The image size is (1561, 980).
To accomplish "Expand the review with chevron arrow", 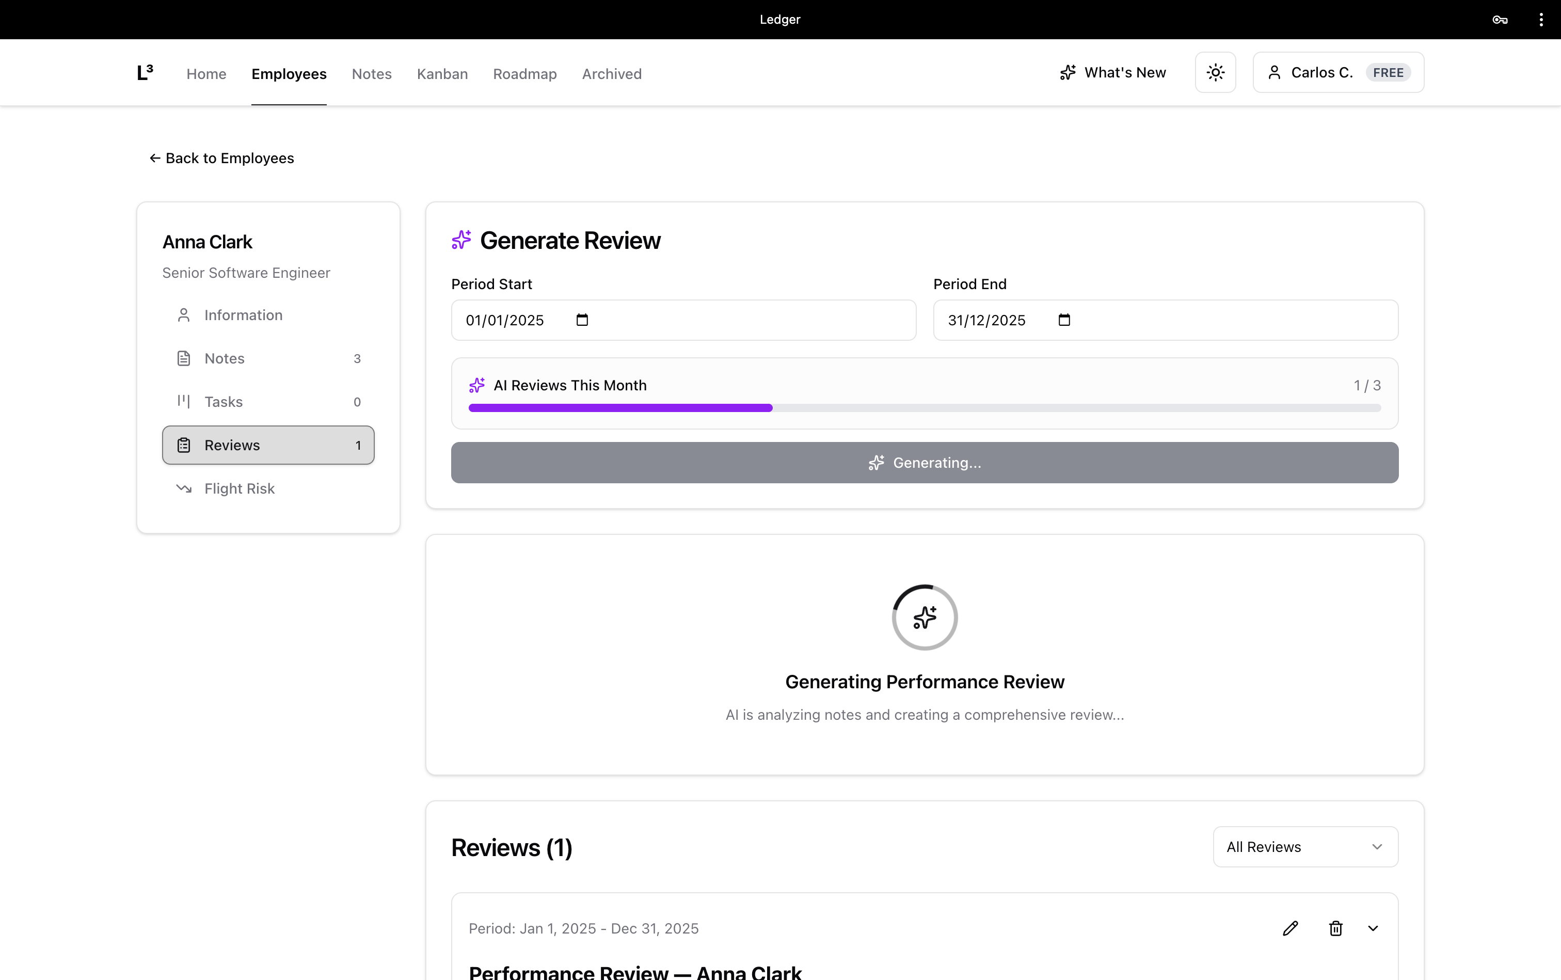I will point(1373,928).
